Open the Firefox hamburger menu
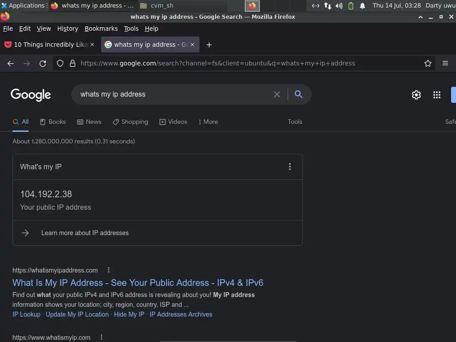Image resolution: width=456 pixels, height=342 pixels. [445, 63]
